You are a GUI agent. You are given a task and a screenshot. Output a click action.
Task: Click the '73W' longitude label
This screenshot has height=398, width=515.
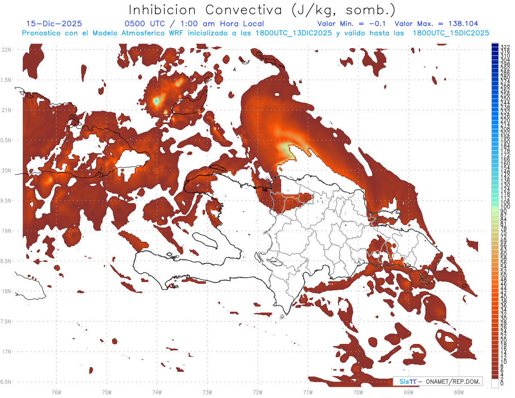click(207, 392)
